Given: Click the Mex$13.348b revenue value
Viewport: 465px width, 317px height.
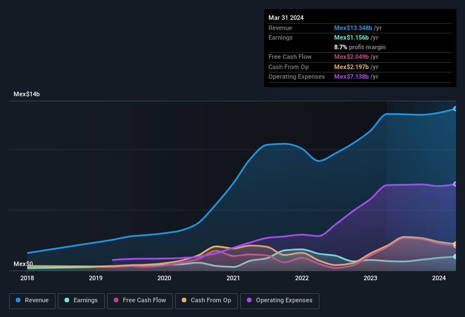Looking at the screenshot, I should point(353,28).
